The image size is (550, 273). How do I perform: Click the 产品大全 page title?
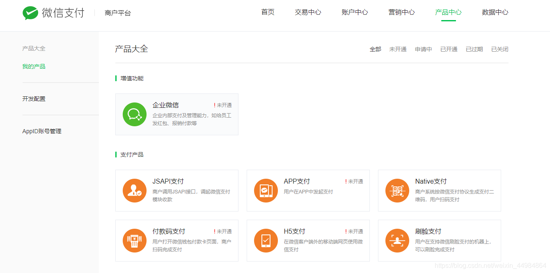coord(131,49)
